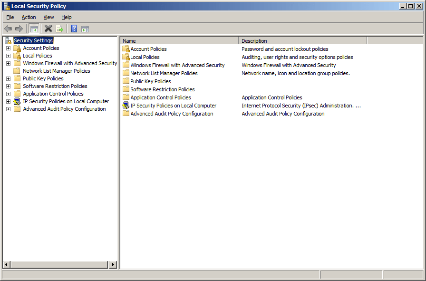Open the File menu
The width and height of the screenshot is (426, 281).
pyautogui.click(x=10, y=17)
